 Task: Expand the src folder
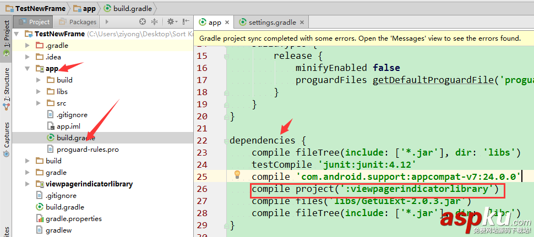pyautogui.click(x=39, y=103)
